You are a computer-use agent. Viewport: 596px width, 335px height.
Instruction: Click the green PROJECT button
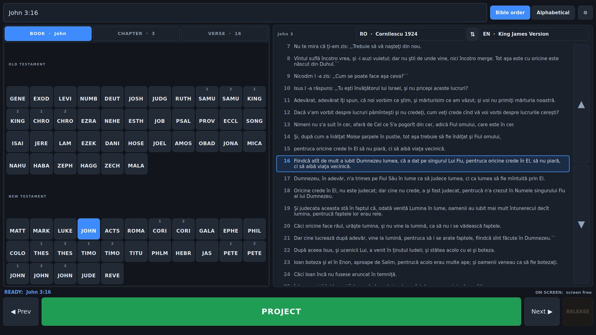point(281,312)
